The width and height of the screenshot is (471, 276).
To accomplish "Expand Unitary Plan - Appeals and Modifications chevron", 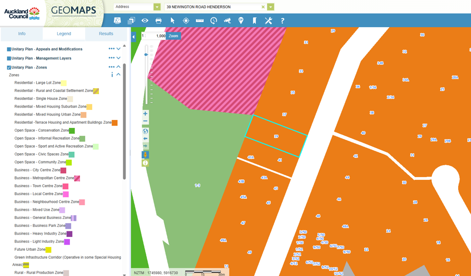I will click(x=119, y=49).
